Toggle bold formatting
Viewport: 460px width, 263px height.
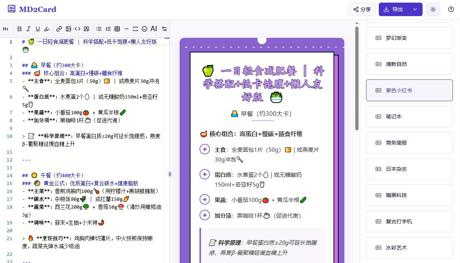coord(20,29)
